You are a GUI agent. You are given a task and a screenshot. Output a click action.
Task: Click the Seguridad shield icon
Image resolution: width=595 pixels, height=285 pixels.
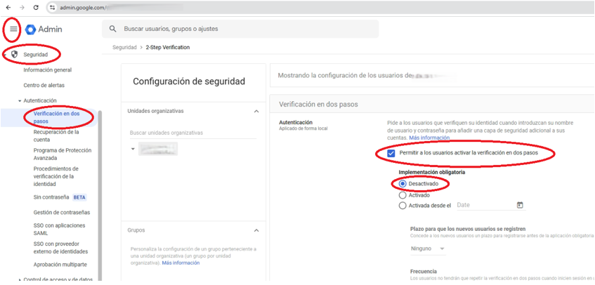15,54
